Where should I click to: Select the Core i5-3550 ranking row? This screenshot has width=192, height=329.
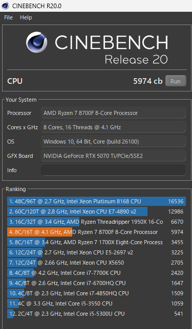pyautogui.click(x=97, y=303)
